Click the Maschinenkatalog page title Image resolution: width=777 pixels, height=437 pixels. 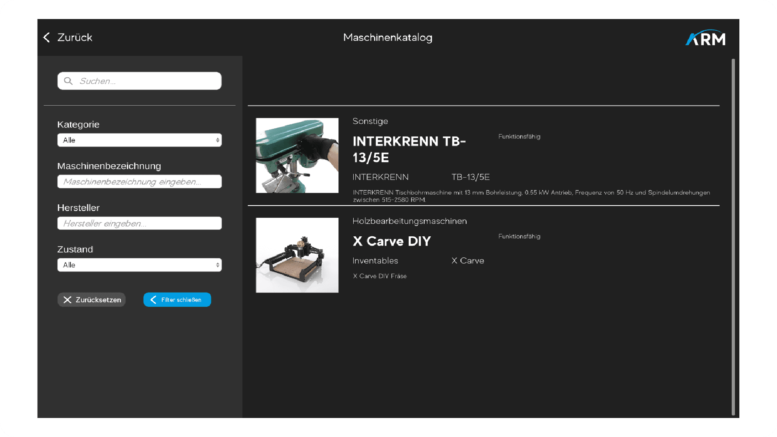click(388, 37)
